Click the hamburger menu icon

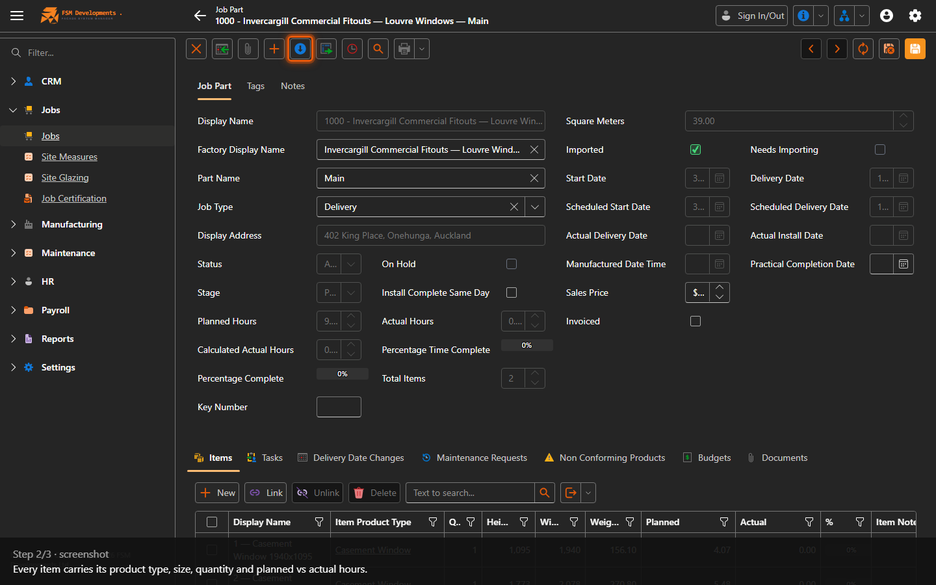coord(17,16)
